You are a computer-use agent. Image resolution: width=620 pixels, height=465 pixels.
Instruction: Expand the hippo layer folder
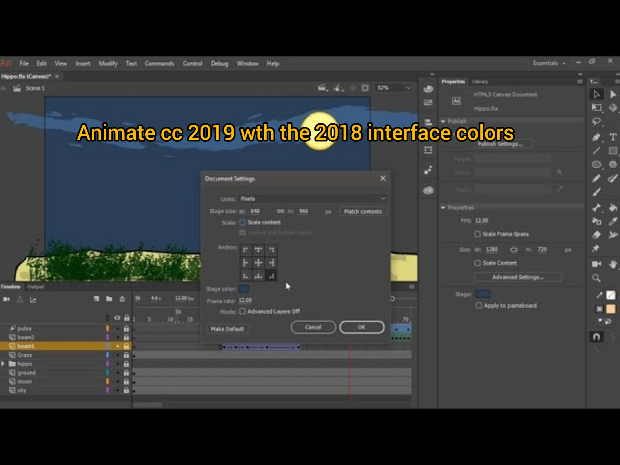click(3, 364)
